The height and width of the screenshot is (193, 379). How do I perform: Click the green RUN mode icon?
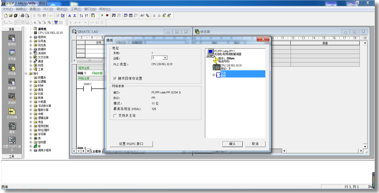[102, 16]
